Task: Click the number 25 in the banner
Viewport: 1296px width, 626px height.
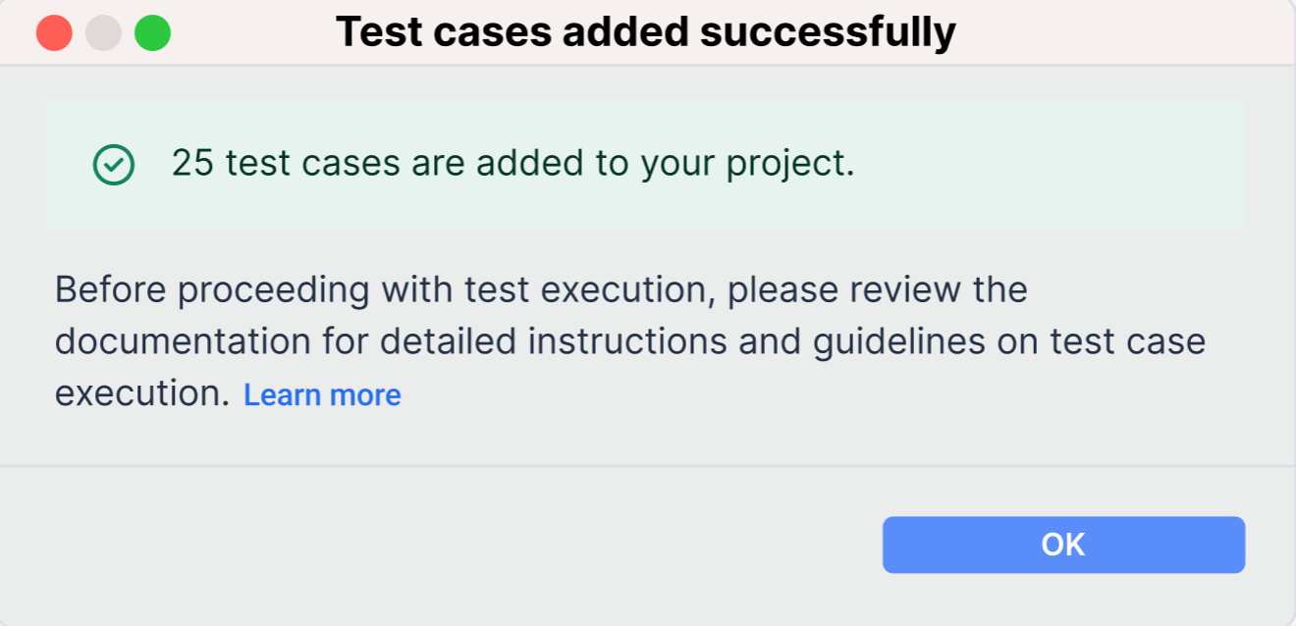Action: pyautogui.click(x=192, y=163)
